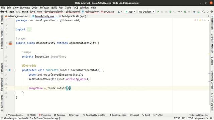The image size is (214, 120).
Task: Open the Build menu
Action: (54, 8)
